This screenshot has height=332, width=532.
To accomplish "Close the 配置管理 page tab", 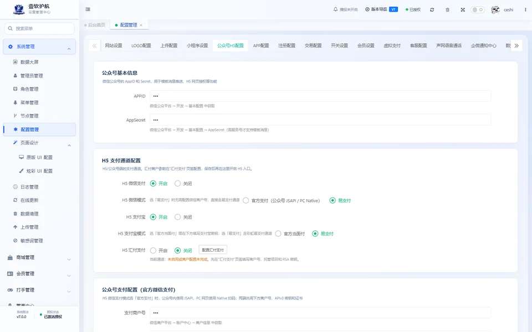I will pos(141,25).
